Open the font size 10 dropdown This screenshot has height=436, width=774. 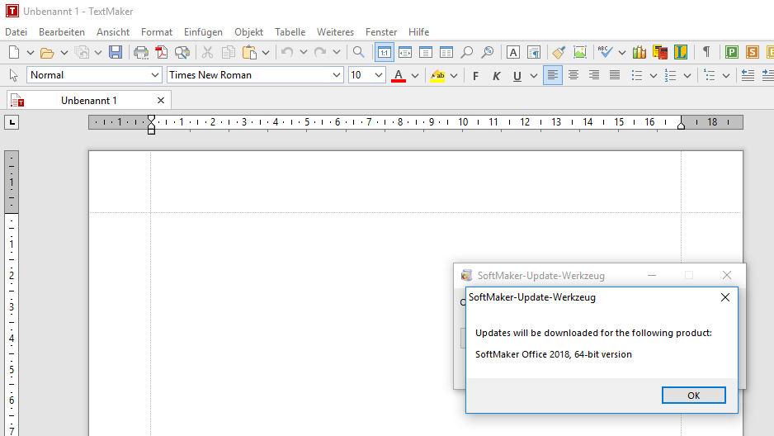click(x=379, y=75)
